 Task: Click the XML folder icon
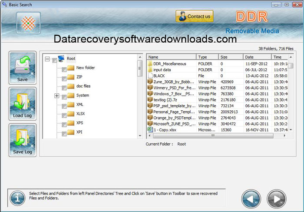pos(71,105)
